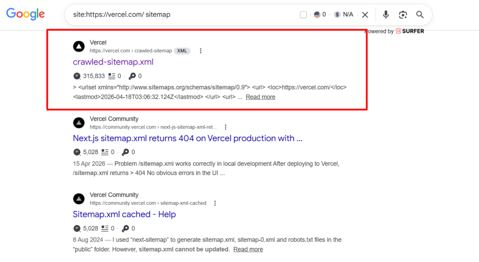Select the Vercel site name on first result

pos(98,43)
